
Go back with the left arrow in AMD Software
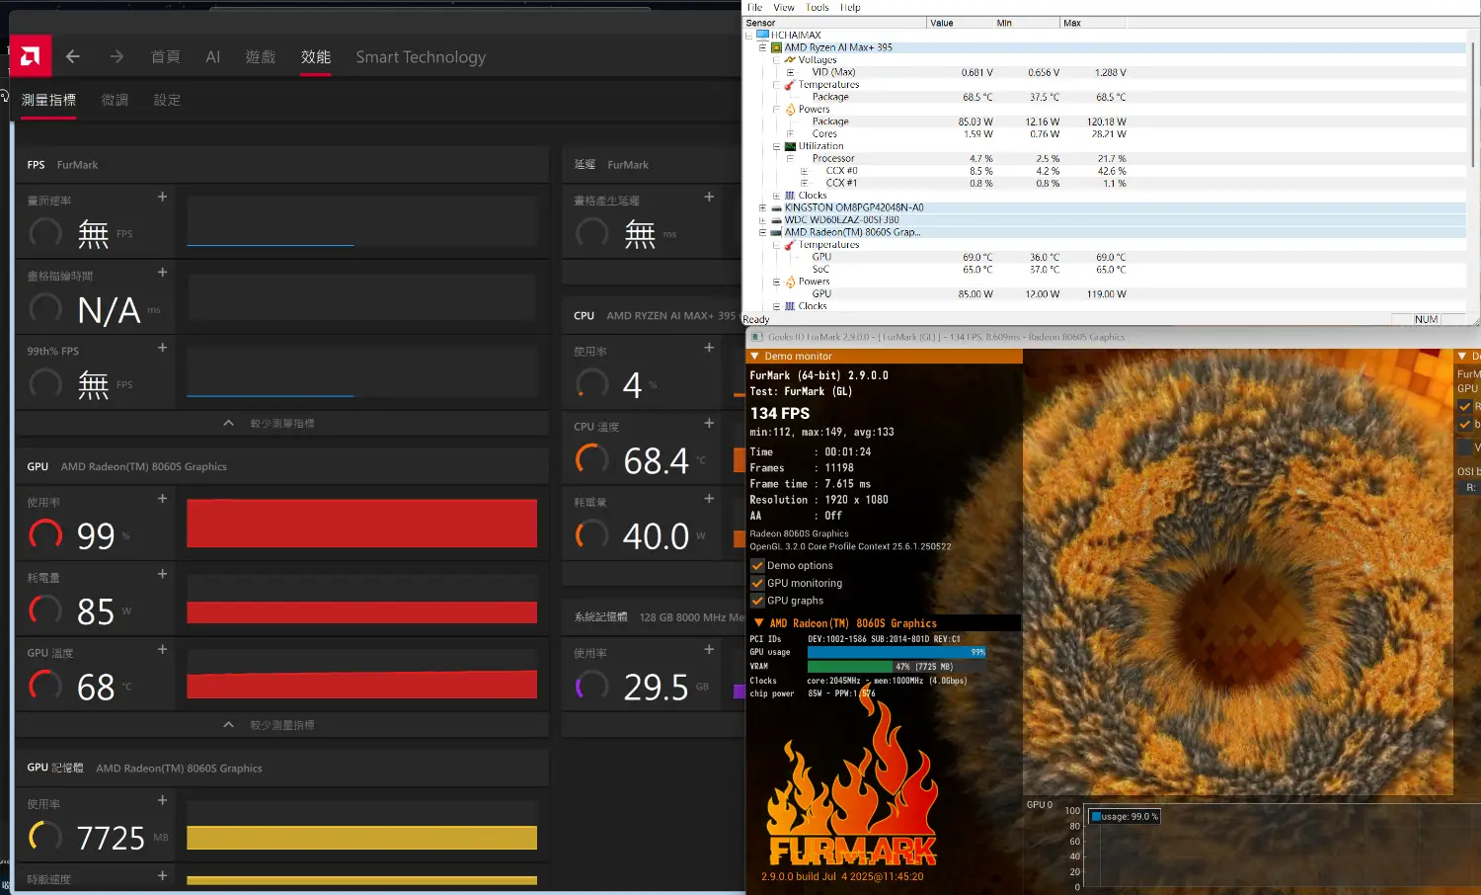73,56
